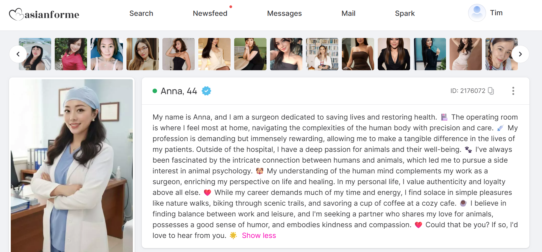Open Tim's account menu
Image resolution: width=542 pixels, height=252 pixels.
(496, 13)
